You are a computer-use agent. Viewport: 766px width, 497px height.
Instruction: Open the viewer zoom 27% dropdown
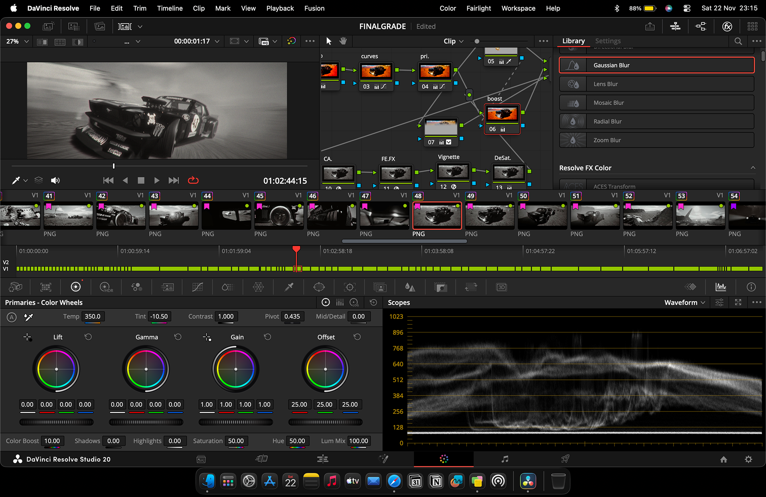18,41
